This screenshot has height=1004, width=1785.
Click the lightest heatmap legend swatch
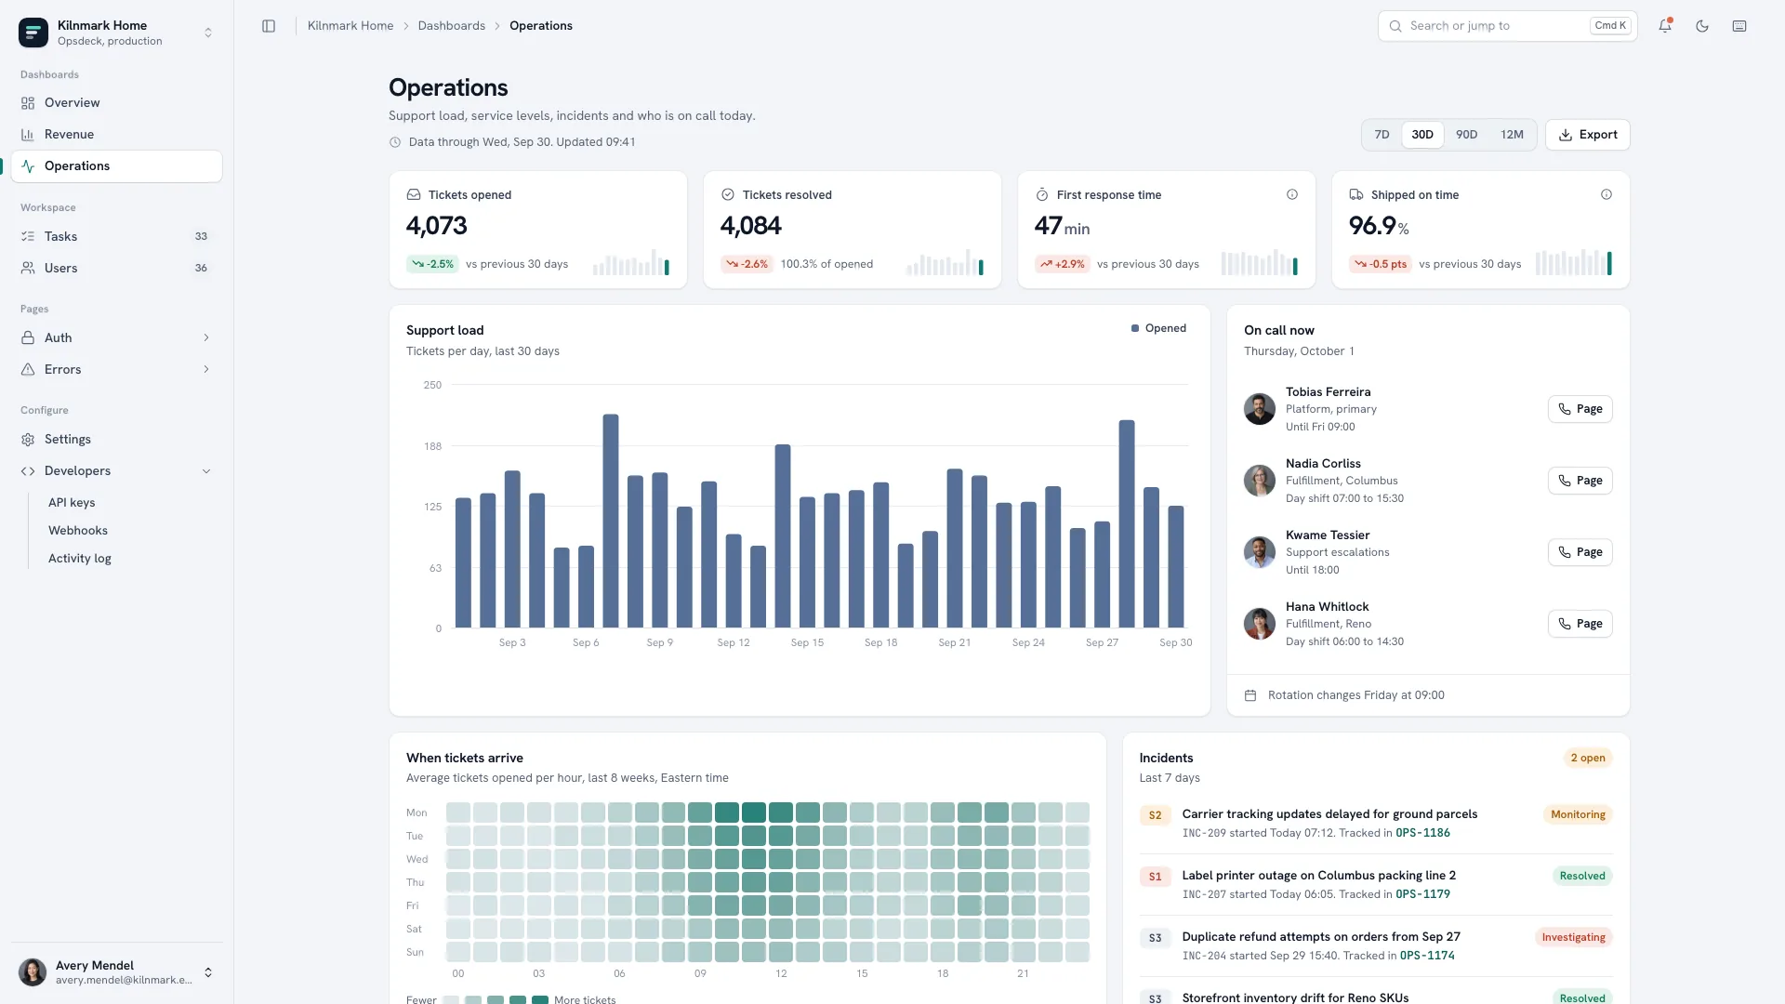[x=451, y=1000]
